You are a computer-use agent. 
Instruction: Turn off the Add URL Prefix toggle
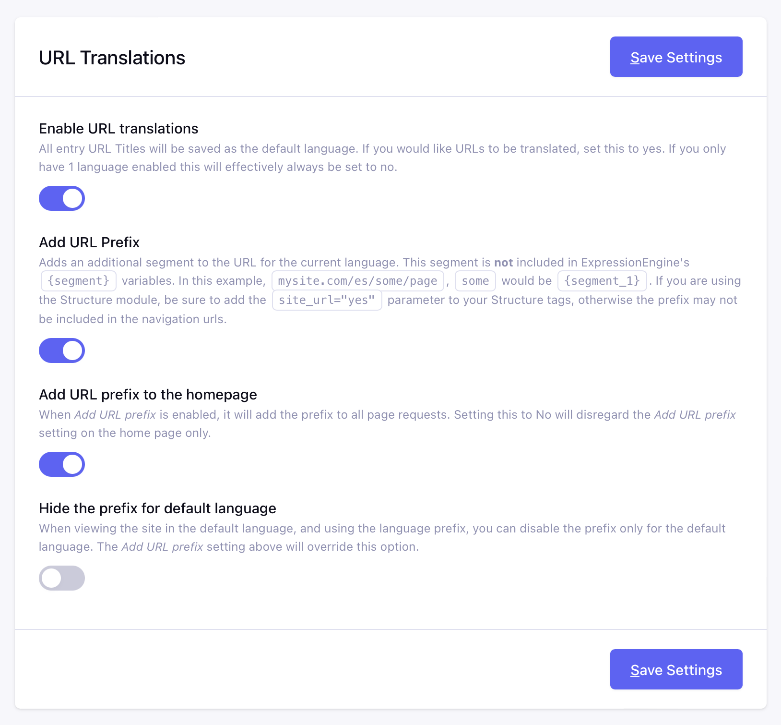coord(62,350)
